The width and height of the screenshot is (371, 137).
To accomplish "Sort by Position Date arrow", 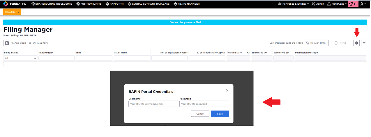I will point(248,53).
